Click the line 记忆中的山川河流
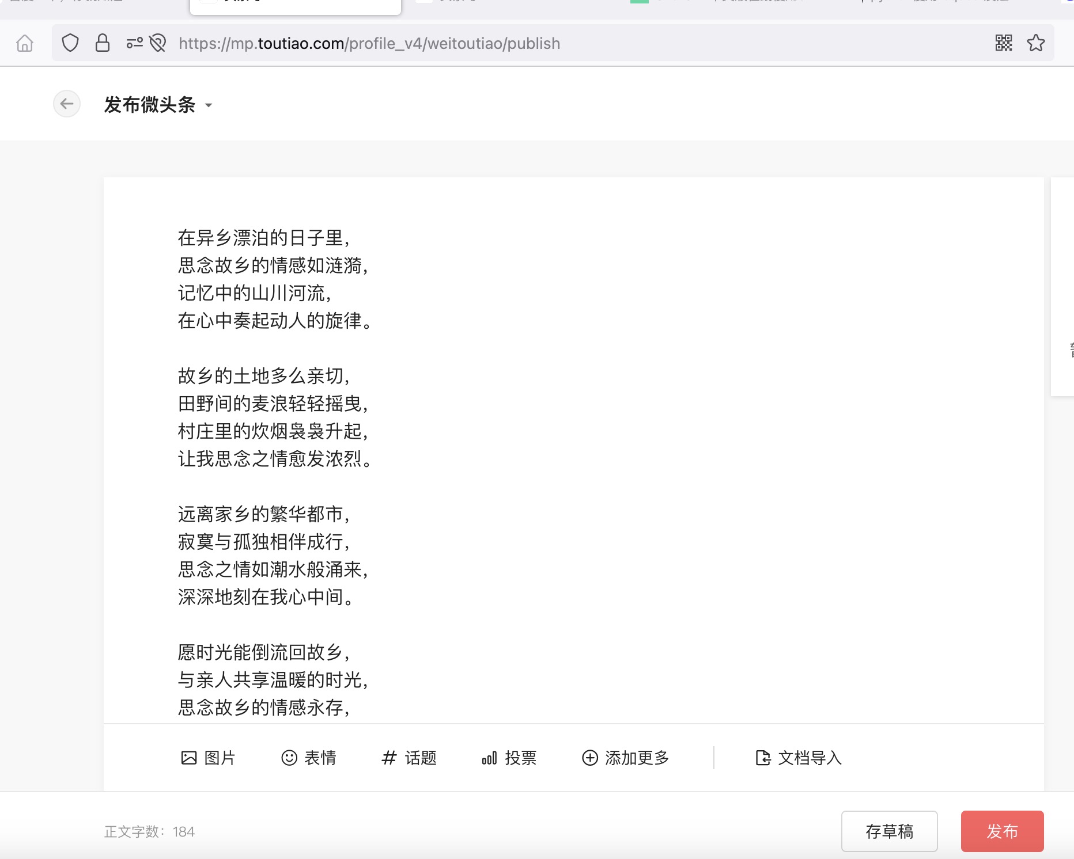The image size is (1074, 859). tap(255, 293)
